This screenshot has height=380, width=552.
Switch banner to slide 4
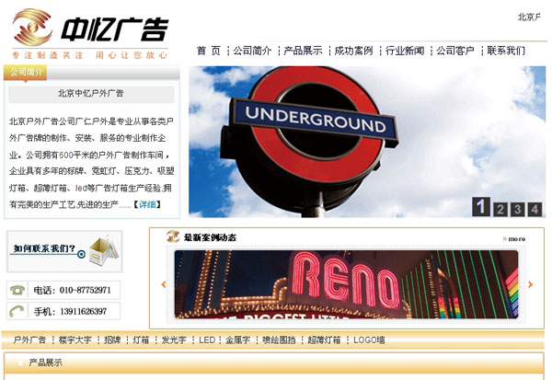[535, 210]
